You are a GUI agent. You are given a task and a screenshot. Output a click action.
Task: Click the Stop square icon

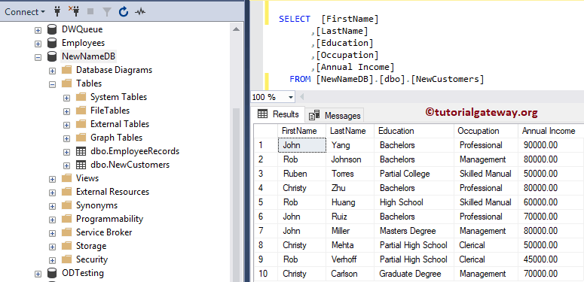click(x=90, y=12)
